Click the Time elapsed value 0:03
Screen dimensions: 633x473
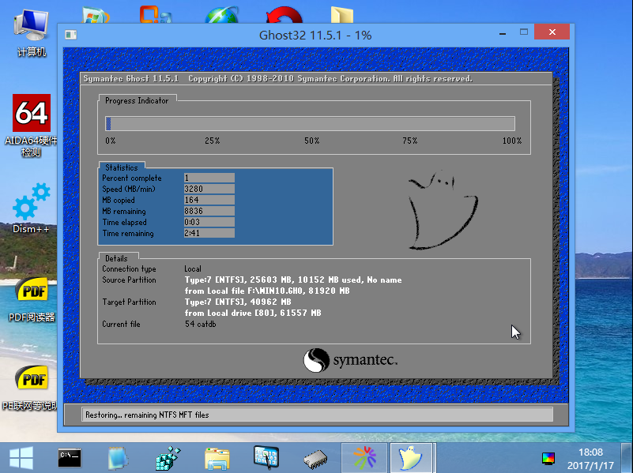[x=209, y=222]
